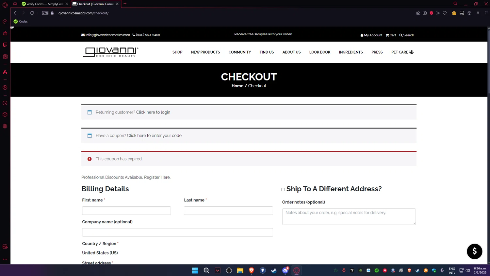The height and width of the screenshot is (276, 490).
Task: Check Ship To A Different Address box
Action: click(x=283, y=190)
